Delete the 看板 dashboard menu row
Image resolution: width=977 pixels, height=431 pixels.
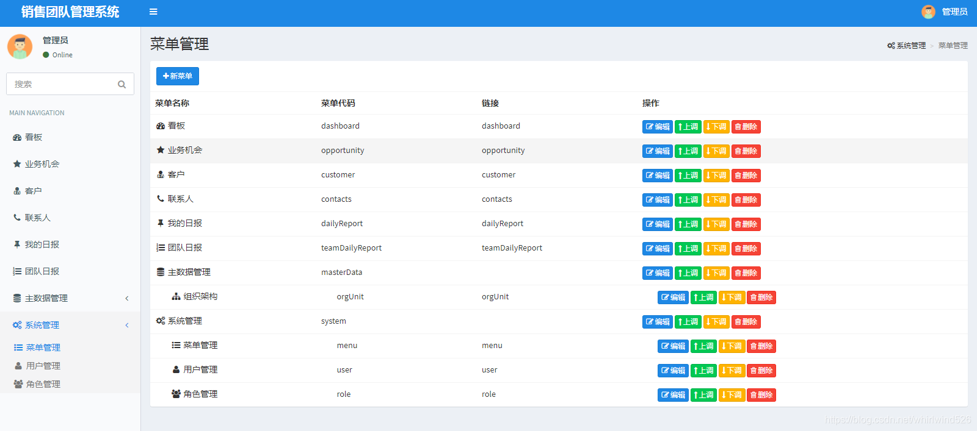tap(746, 127)
